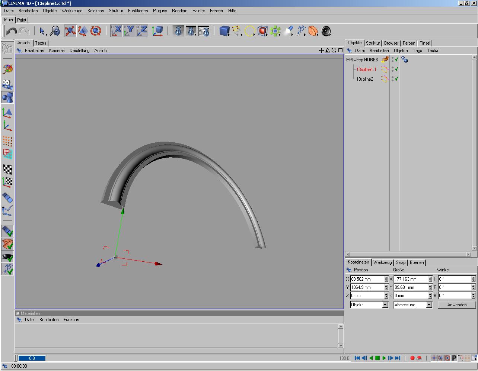Viewport: 478px width, 371px height.
Task: Select the magnifying glass zoom tool
Action: [x=55, y=31]
